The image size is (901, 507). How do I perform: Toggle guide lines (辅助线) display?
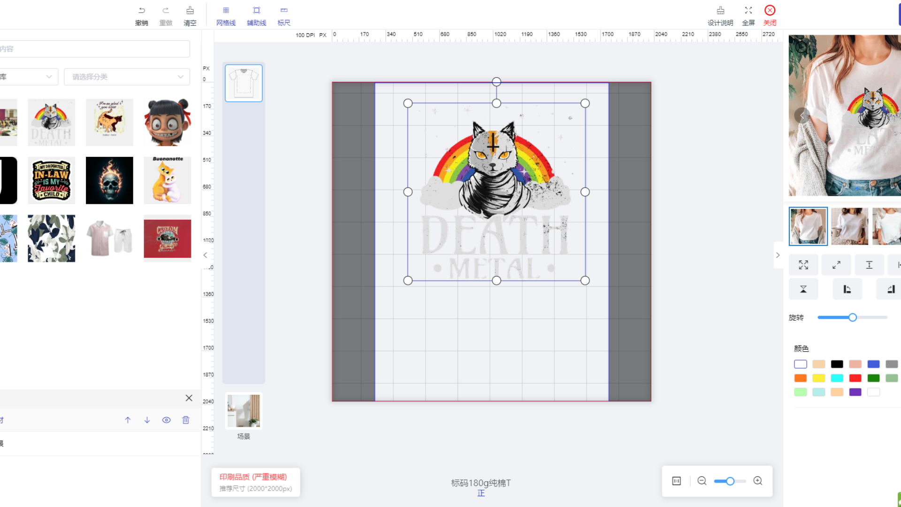(256, 11)
